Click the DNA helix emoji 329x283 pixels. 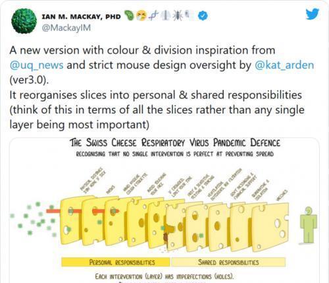tap(153, 16)
